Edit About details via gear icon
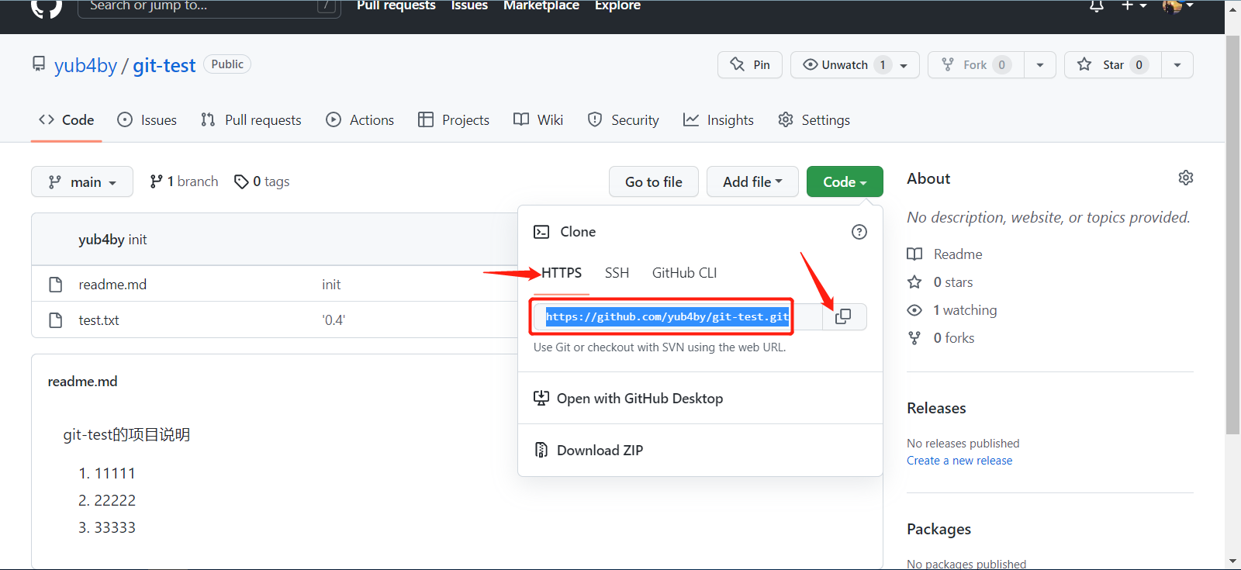 [1186, 178]
